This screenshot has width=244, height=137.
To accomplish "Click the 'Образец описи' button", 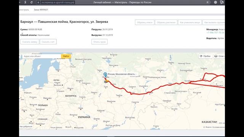I will pyautogui.click(x=144, y=22).
